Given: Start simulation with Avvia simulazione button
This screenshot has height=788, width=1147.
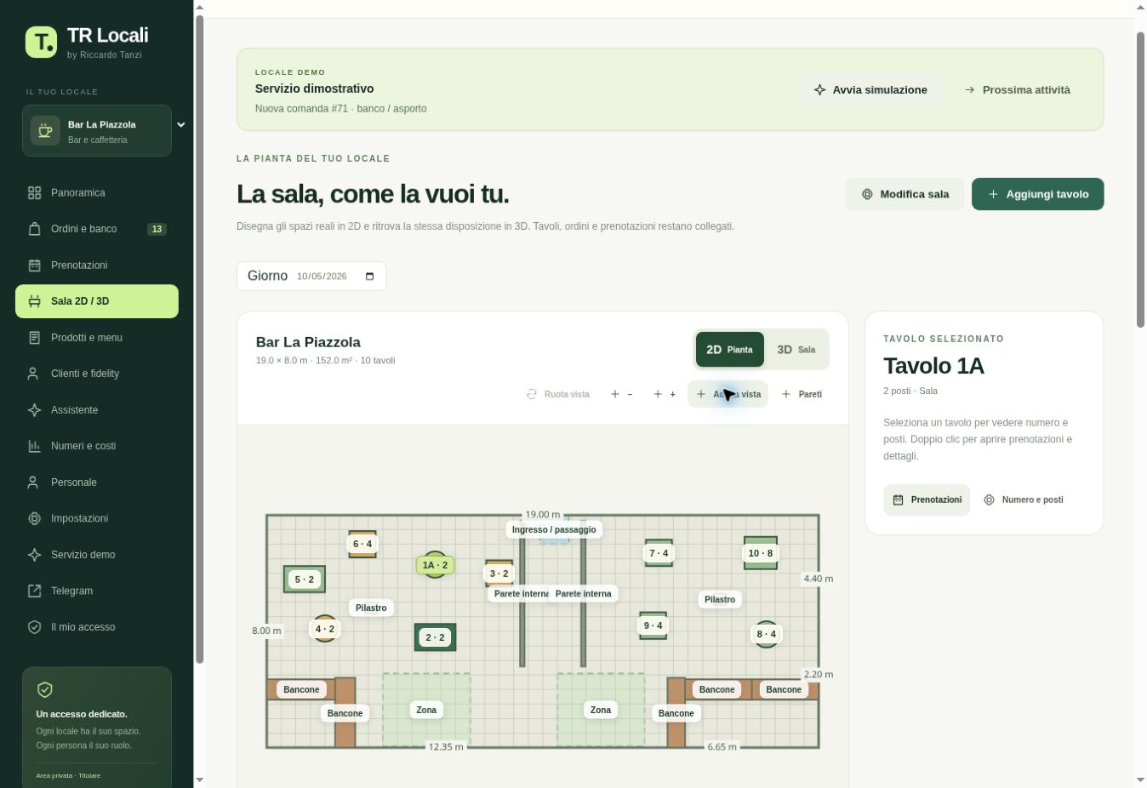Looking at the screenshot, I should [x=870, y=89].
